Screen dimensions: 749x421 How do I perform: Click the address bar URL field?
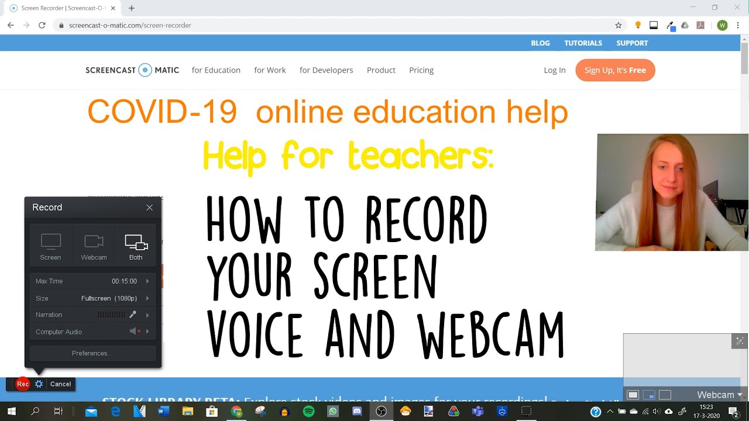[339, 25]
